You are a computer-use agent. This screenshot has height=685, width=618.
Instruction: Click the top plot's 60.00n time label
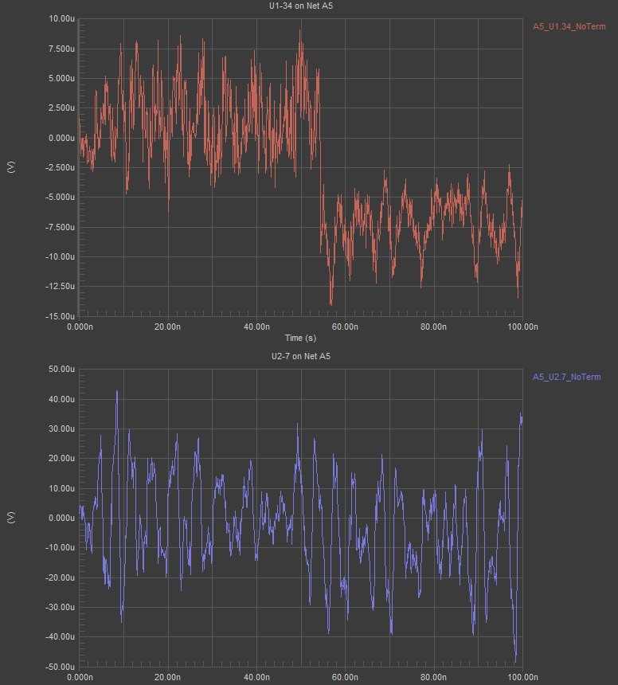345,327
